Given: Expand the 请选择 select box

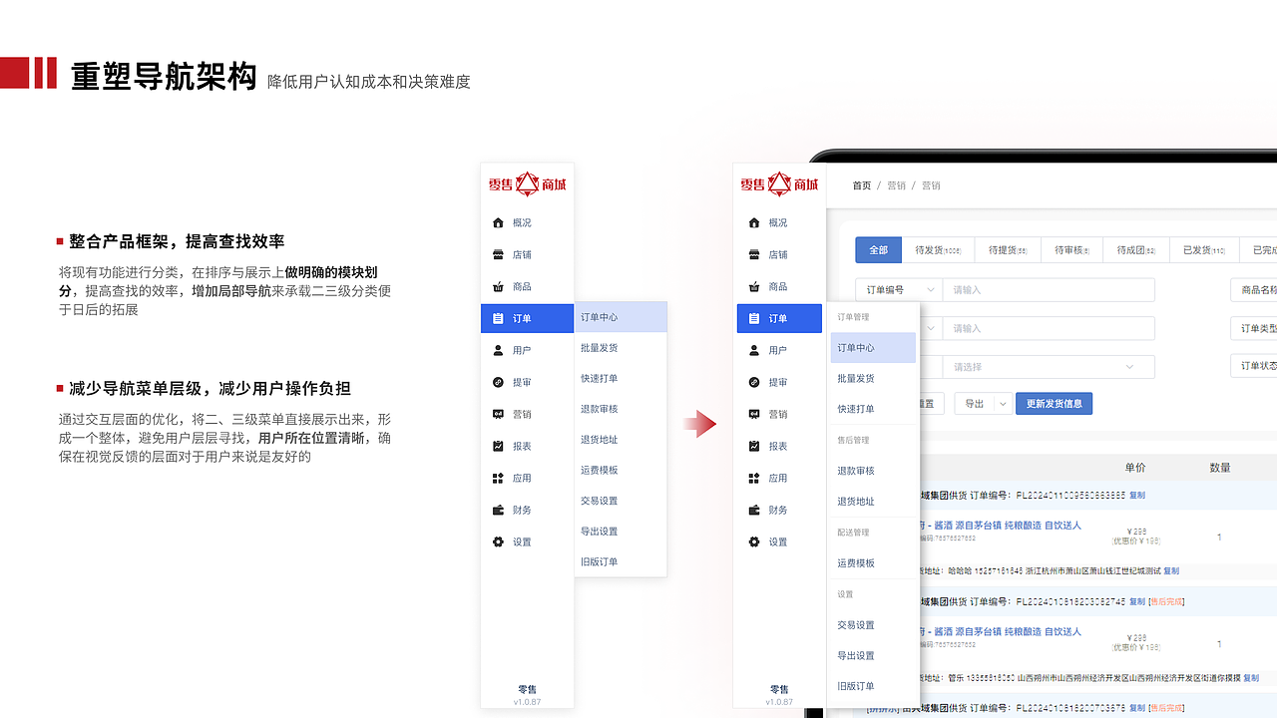Looking at the screenshot, I should coord(1049,367).
